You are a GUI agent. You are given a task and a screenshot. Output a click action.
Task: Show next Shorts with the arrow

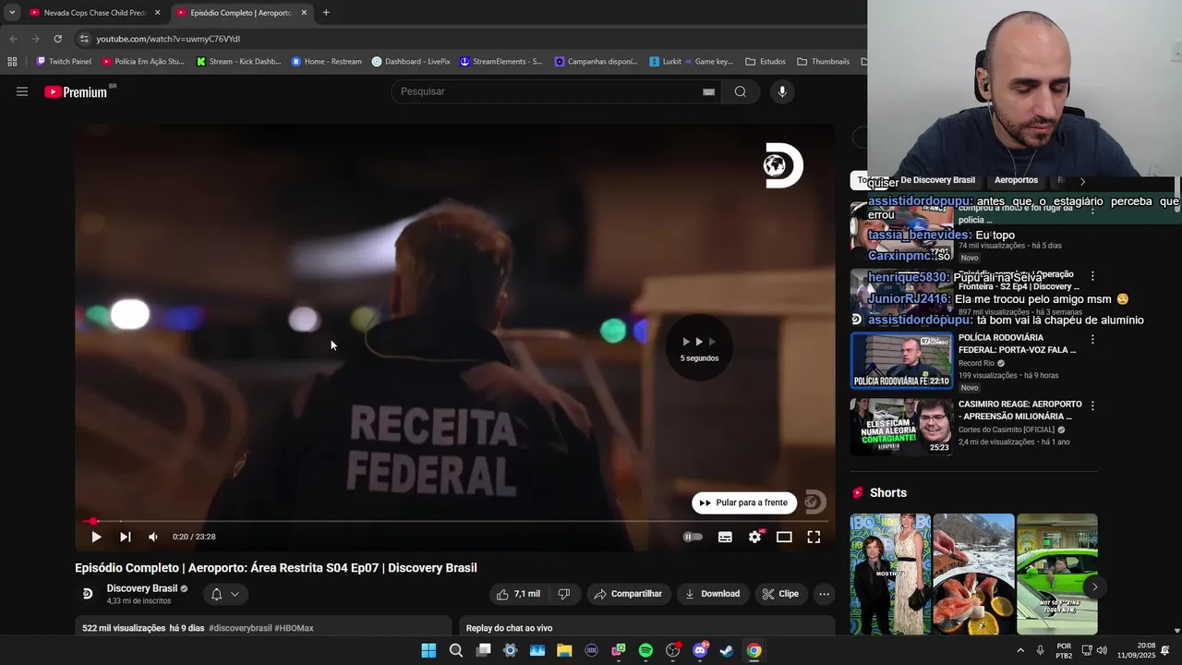1094,586
